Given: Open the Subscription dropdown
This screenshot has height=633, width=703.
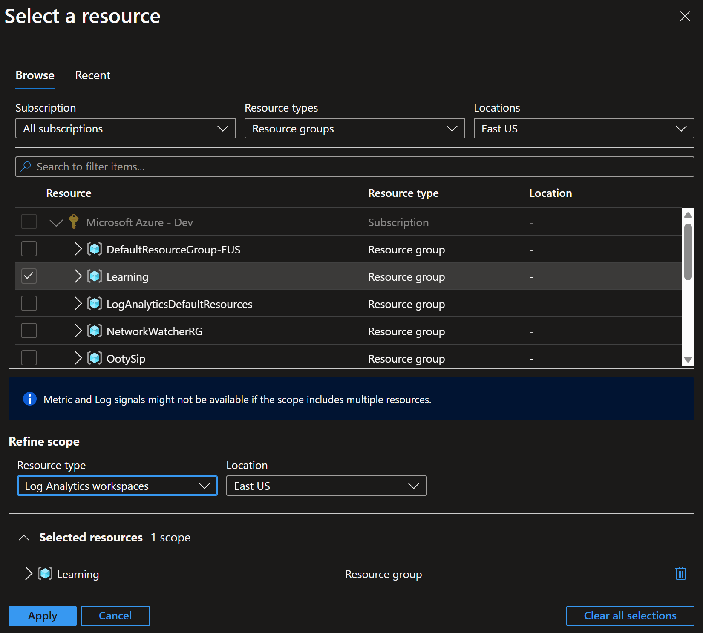Looking at the screenshot, I should point(126,128).
